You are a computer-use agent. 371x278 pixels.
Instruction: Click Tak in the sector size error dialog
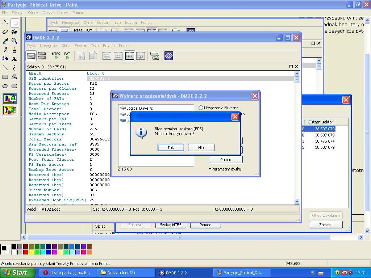(x=171, y=148)
